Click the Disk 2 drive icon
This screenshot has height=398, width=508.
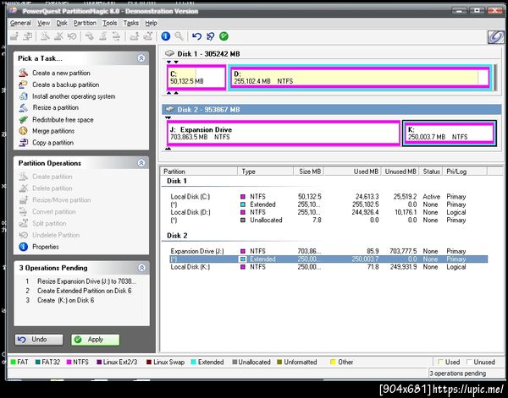tap(169, 109)
